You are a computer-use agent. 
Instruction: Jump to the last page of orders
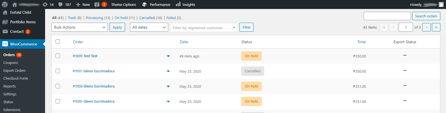tap(436, 27)
